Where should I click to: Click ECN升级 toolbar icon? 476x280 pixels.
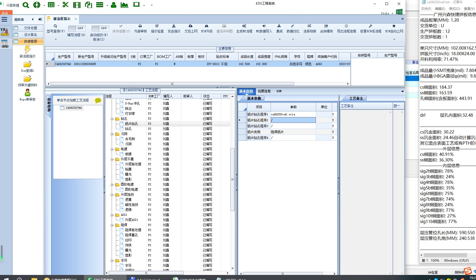pos(207,29)
